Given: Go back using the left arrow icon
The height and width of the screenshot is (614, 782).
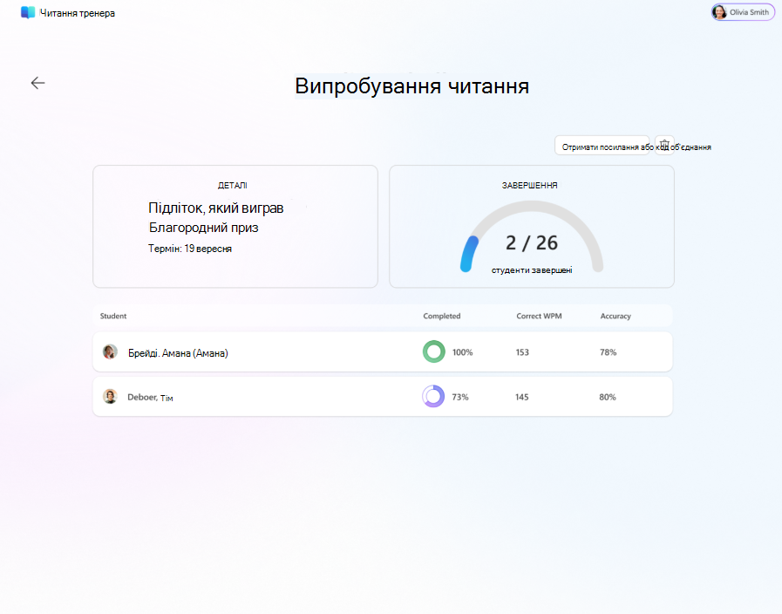Looking at the screenshot, I should click(x=37, y=83).
